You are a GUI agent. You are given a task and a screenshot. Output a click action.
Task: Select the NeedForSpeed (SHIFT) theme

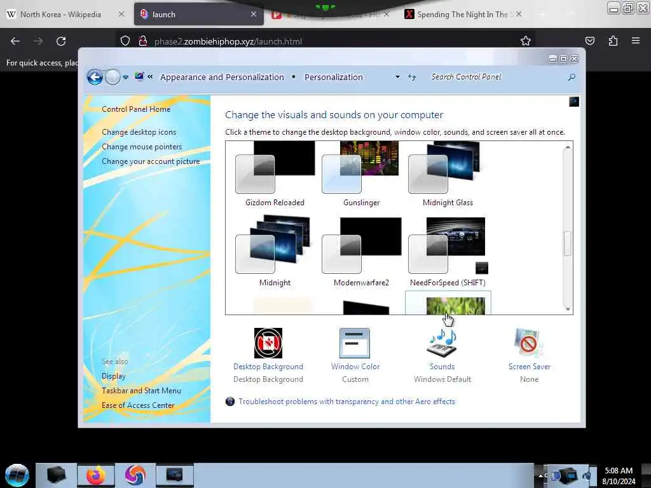(448, 251)
